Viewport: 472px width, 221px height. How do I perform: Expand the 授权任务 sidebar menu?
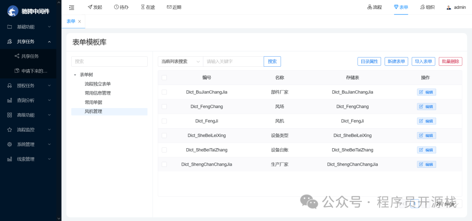tap(28, 85)
